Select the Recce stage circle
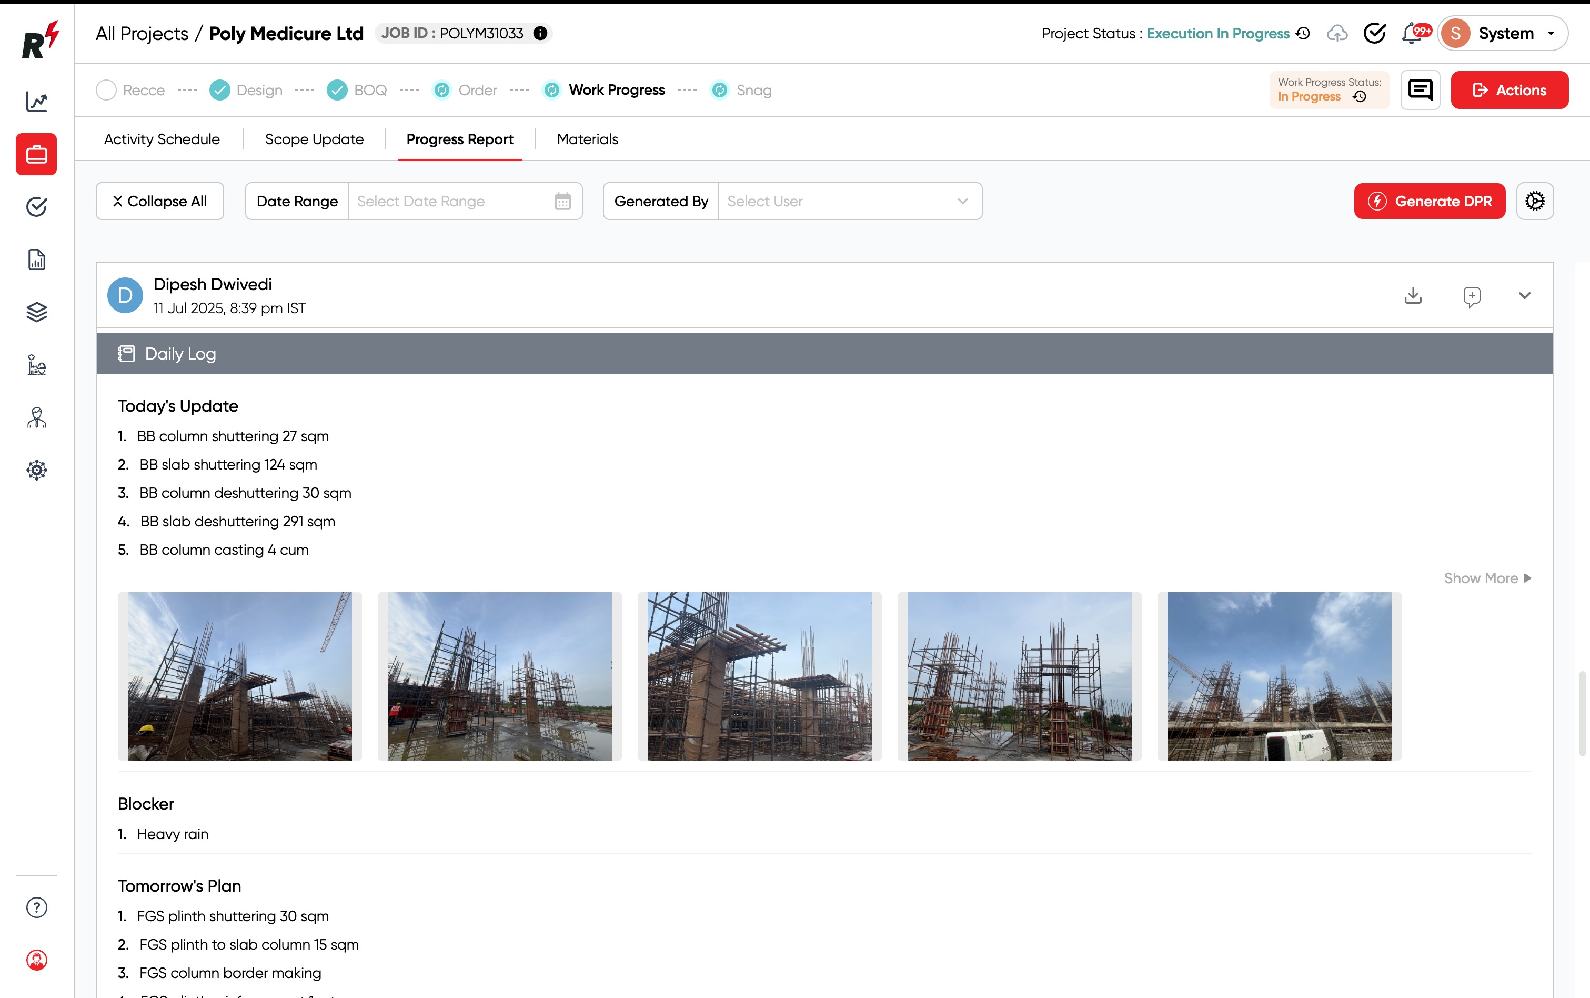The height and width of the screenshot is (998, 1590). [x=106, y=90]
